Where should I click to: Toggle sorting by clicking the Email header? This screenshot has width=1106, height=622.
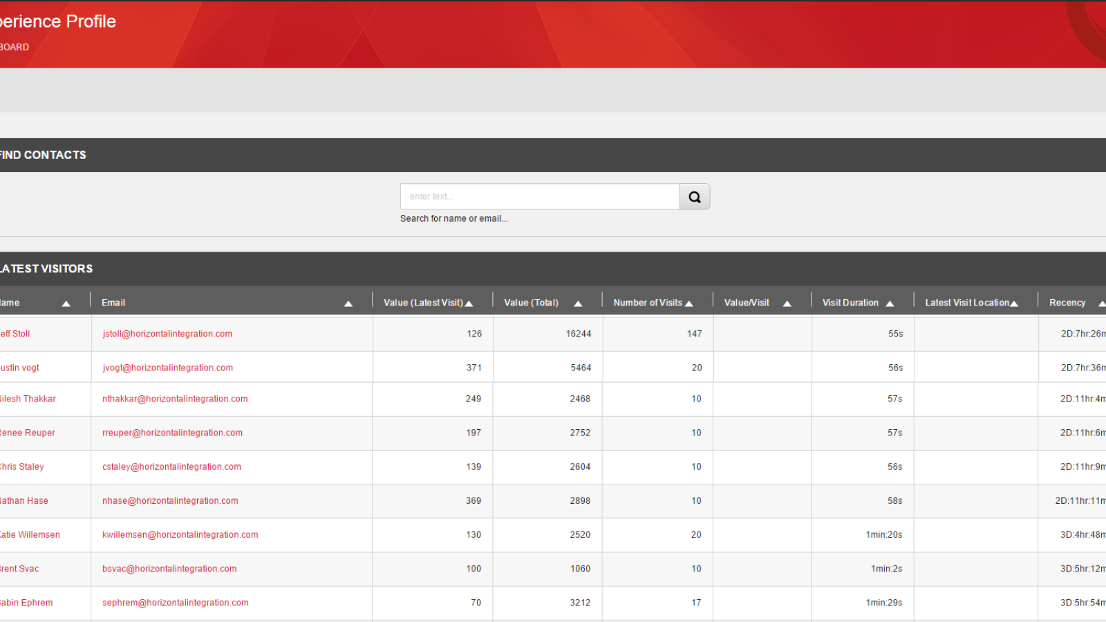coord(113,302)
